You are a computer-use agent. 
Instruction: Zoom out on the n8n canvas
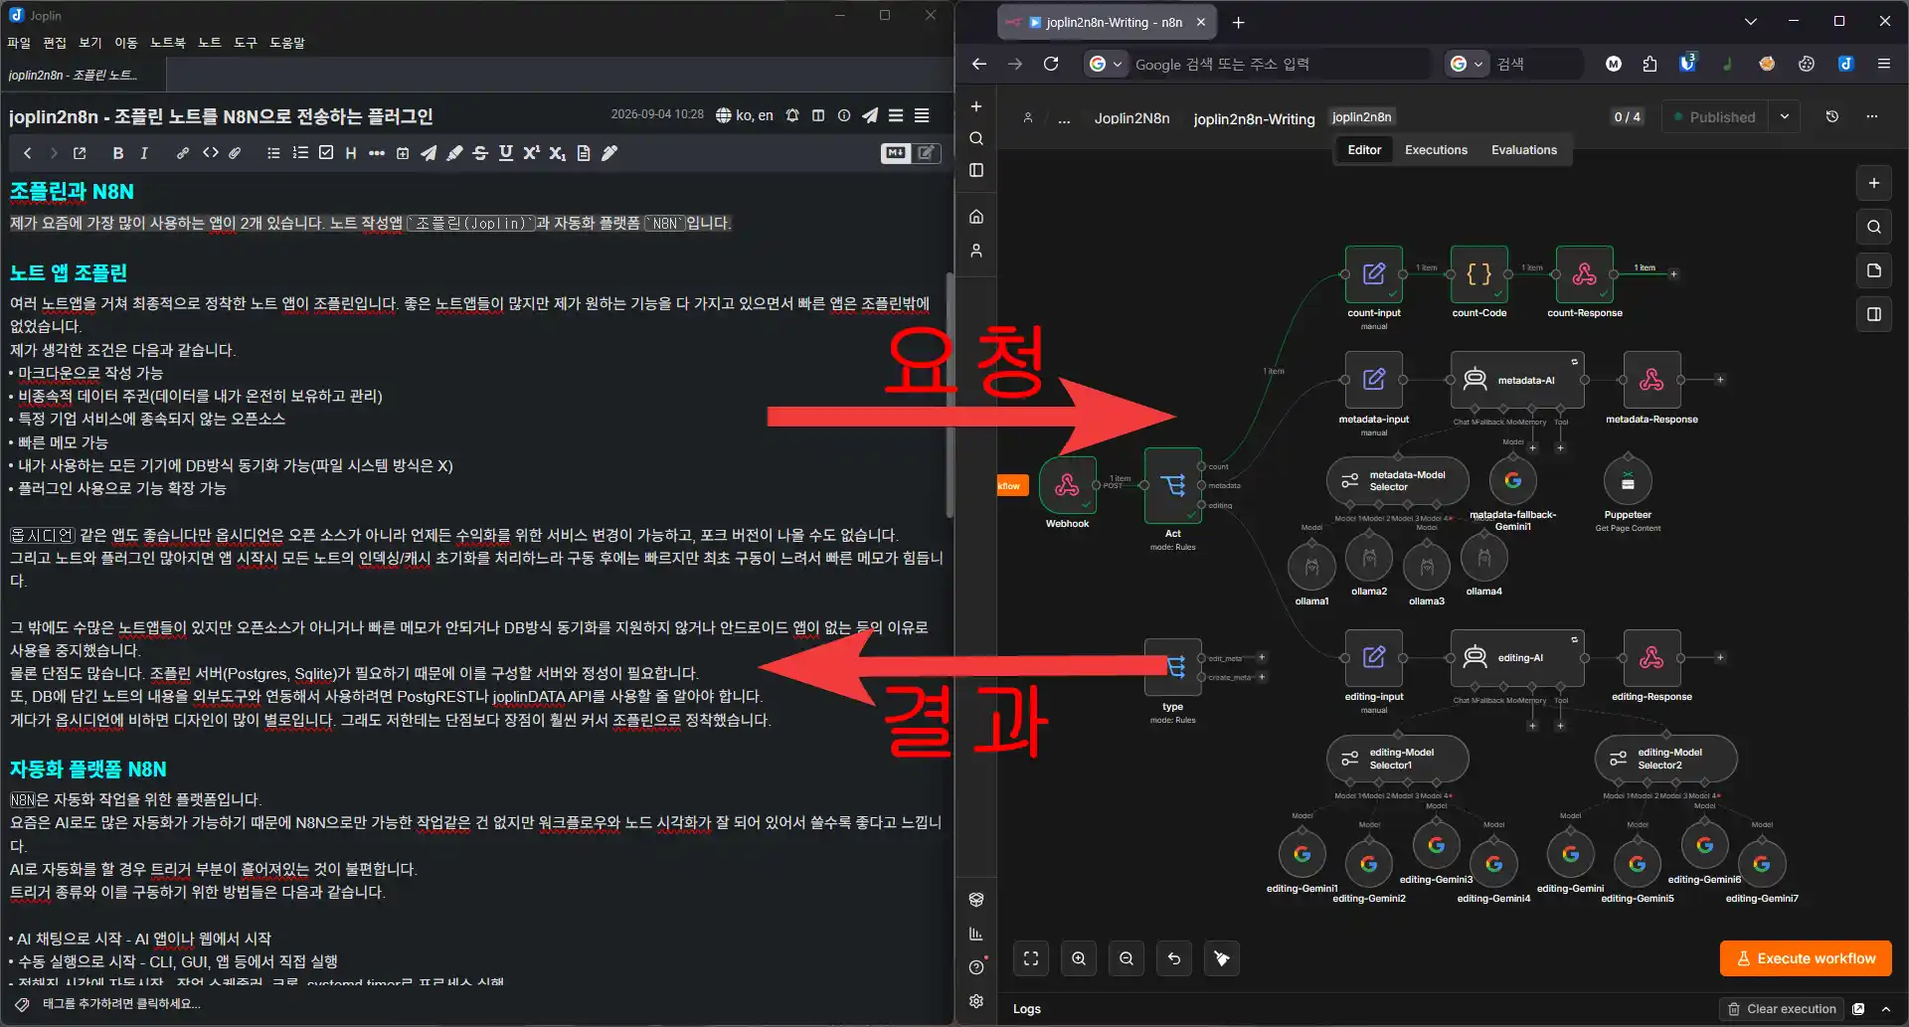[1127, 958]
